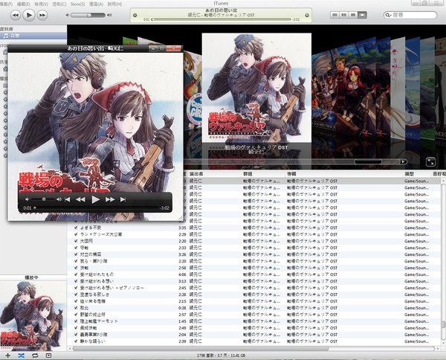Image resolution: width=446 pixels, height=360 pixels.
Task: Select the 最終決戦 song title, 2:49
Action: 88,327
